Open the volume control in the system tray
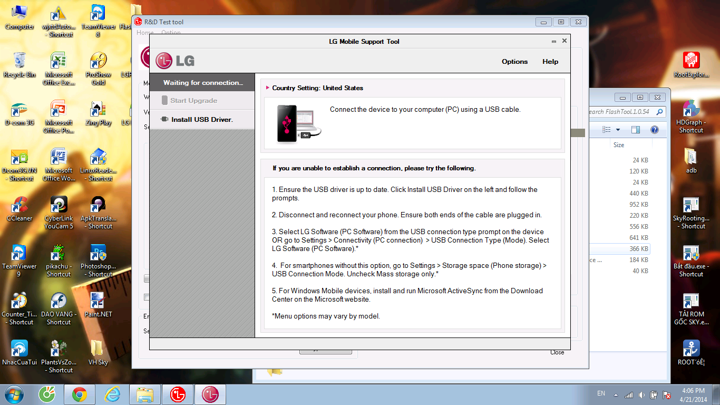The image size is (720, 405). [x=641, y=394]
